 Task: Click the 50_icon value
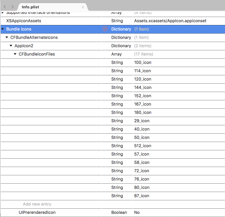tap(142, 137)
